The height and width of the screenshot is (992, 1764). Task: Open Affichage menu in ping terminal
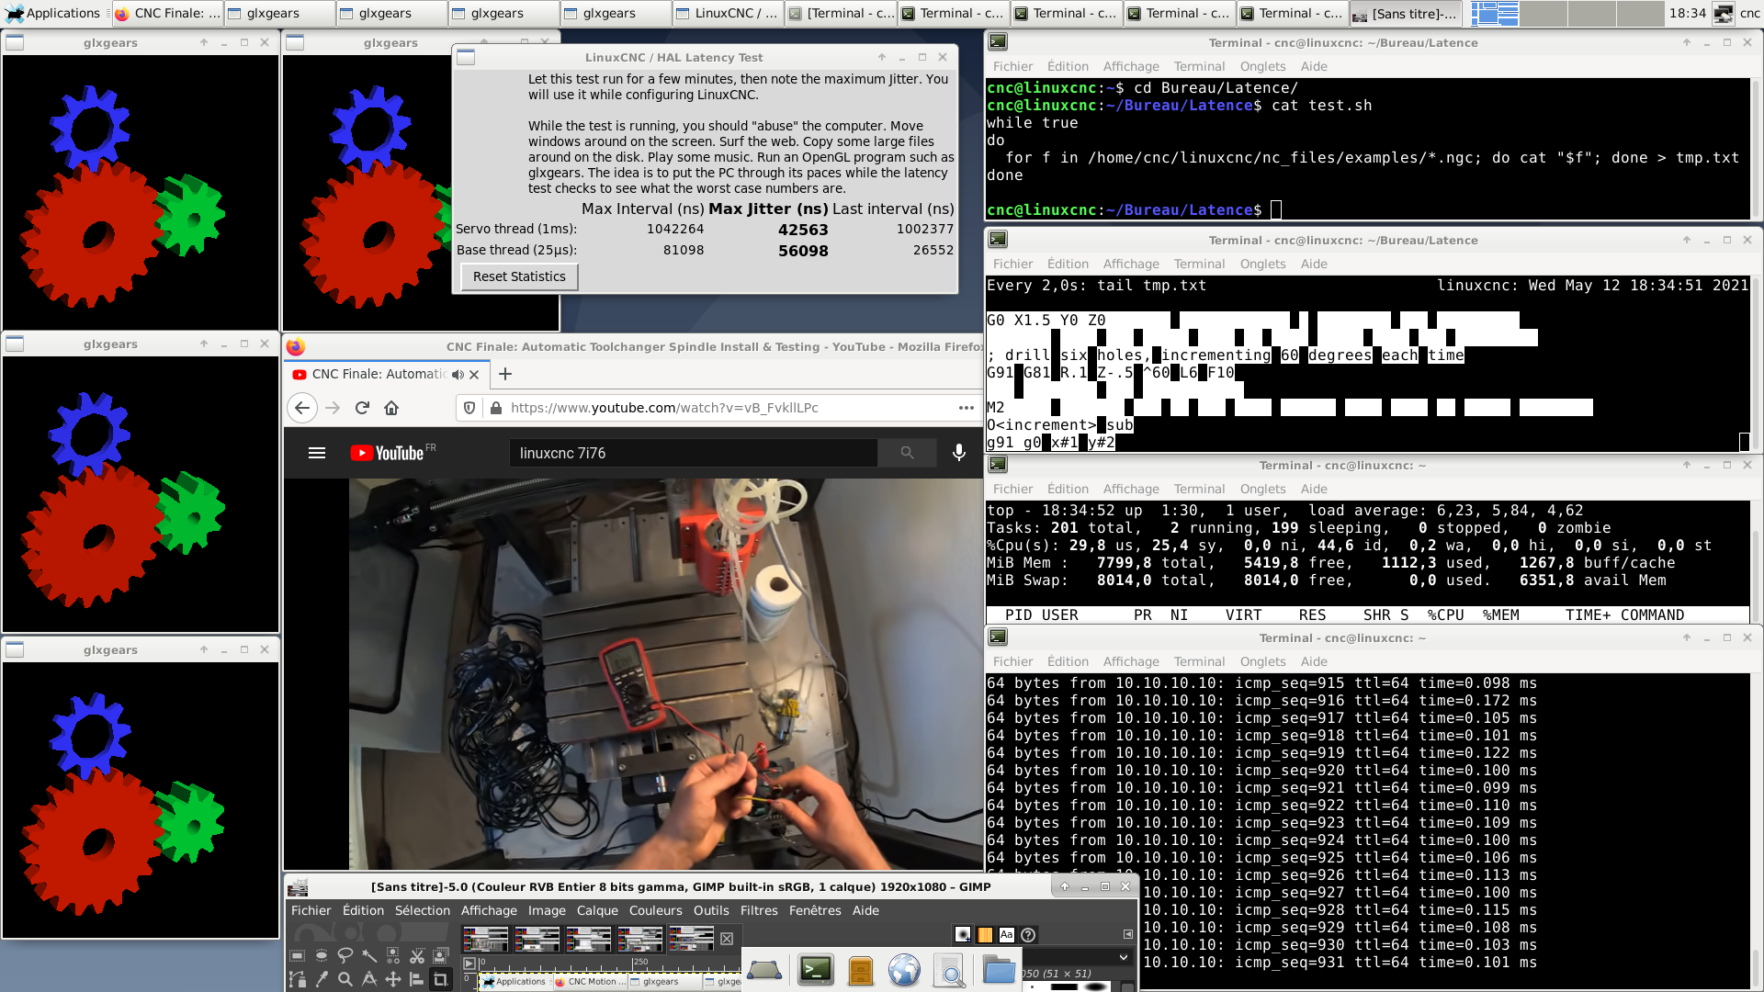(x=1131, y=661)
